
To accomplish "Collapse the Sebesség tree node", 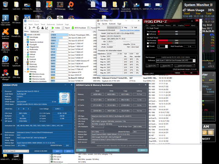I will [x=26, y=72].
